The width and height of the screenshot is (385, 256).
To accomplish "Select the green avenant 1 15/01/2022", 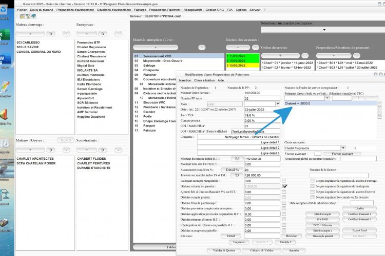I will pyautogui.click(x=243, y=56).
